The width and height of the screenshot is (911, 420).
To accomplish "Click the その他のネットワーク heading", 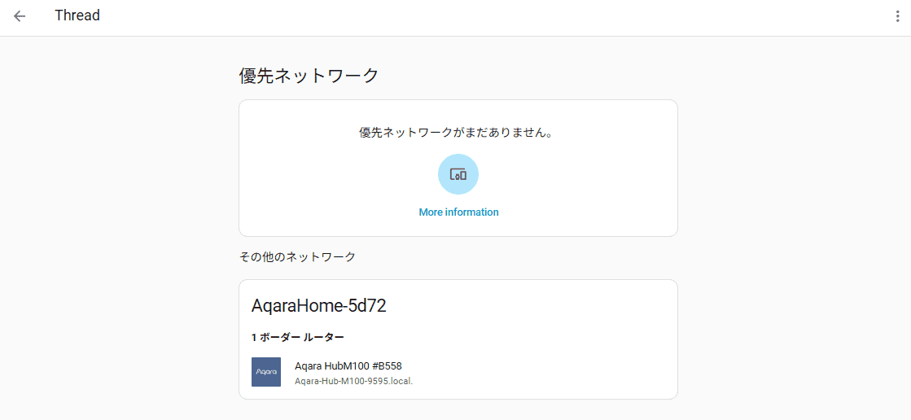I will 297,256.
